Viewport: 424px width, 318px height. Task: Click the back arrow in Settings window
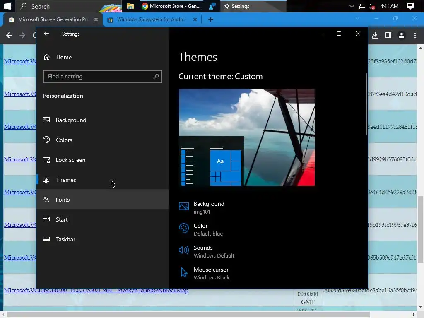click(x=46, y=34)
